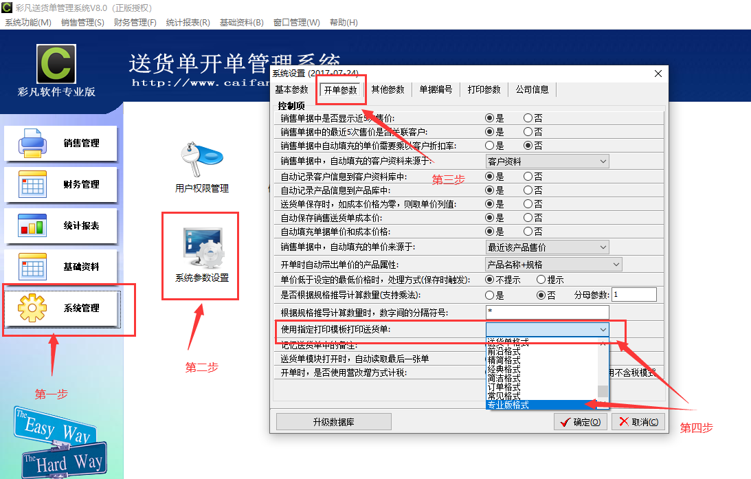Click the 财务管理 calendar icon

coord(32,185)
